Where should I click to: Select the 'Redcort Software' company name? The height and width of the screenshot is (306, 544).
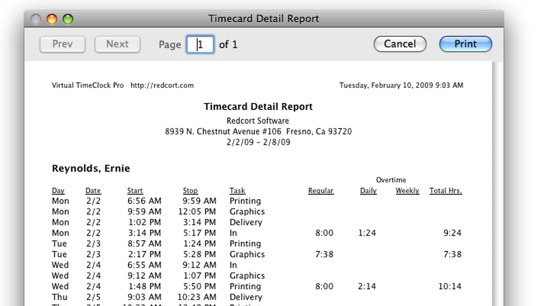pos(258,121)
